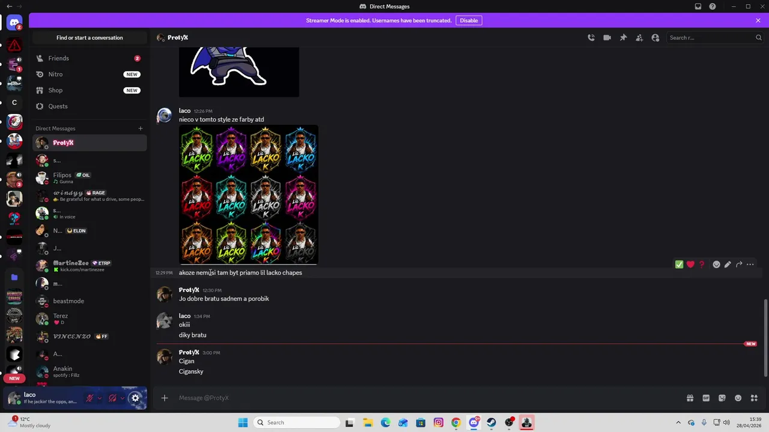Show hidden system tray icons chevron

(x=678, y=422)
